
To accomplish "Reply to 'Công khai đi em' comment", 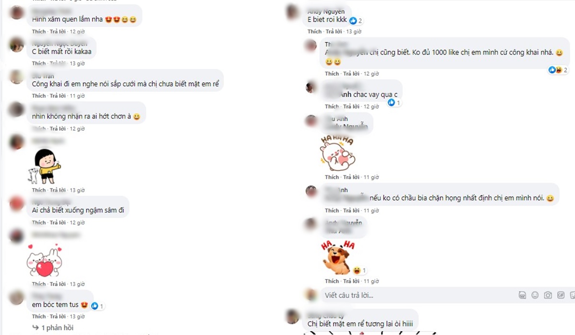I will (58, 96).
